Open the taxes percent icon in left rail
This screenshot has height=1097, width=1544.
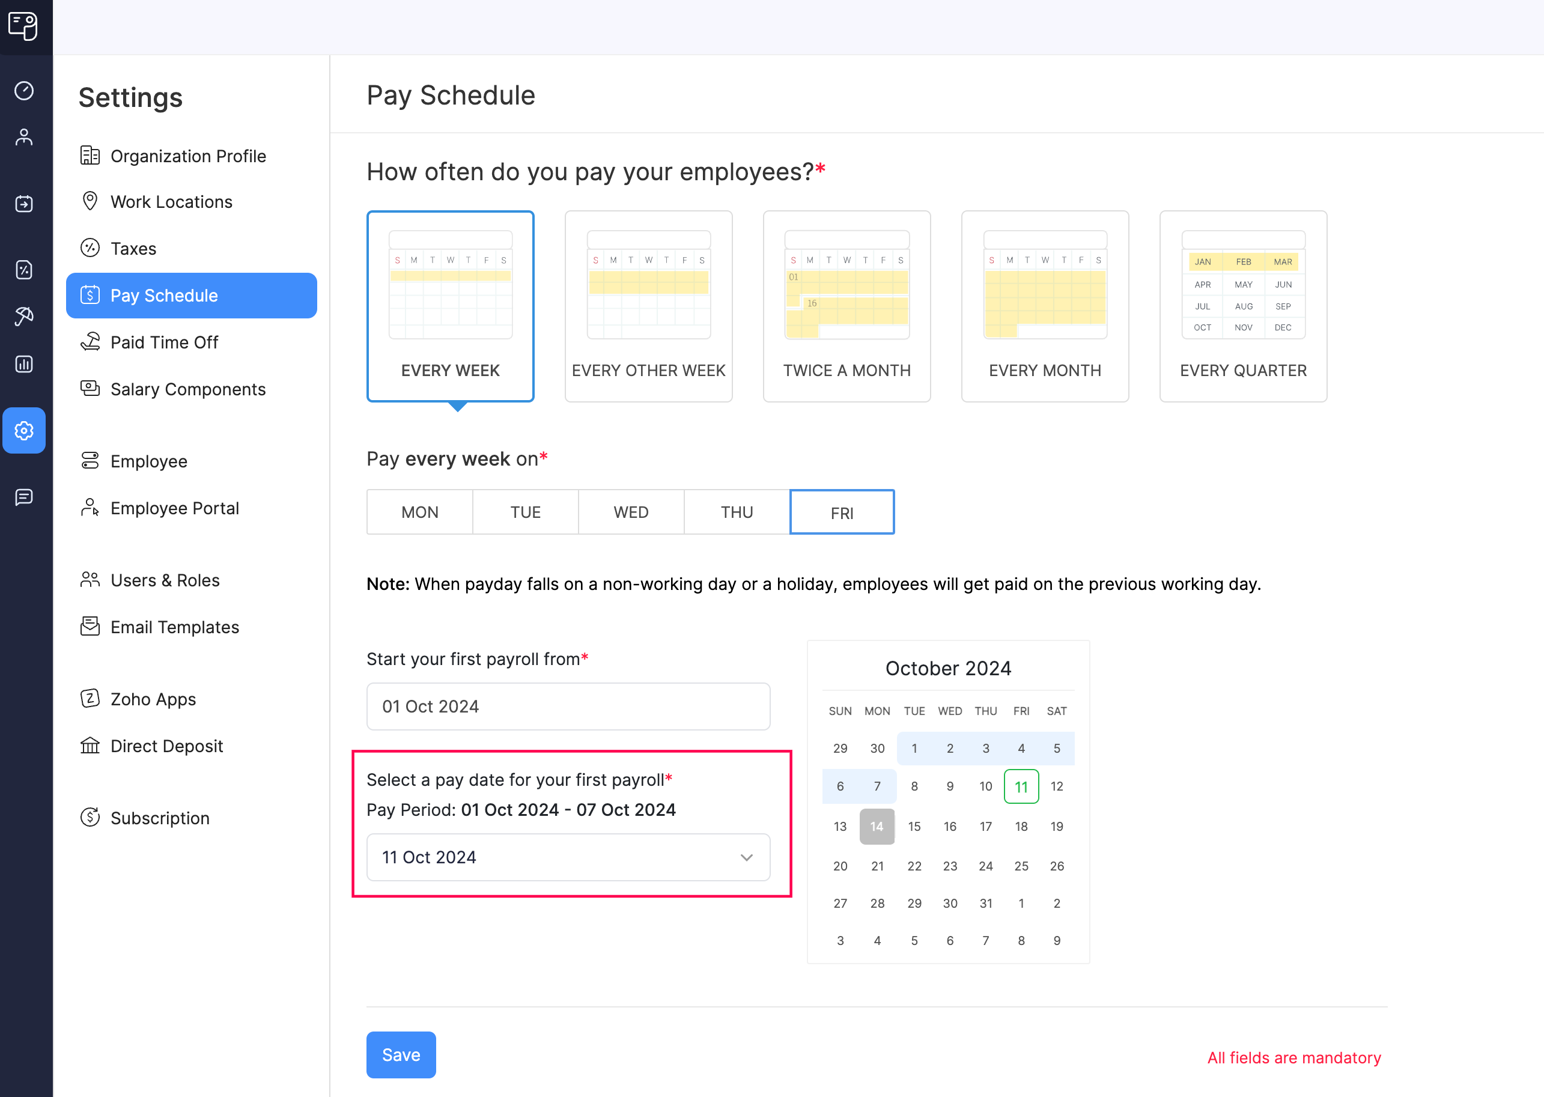(x=24, y=270)
